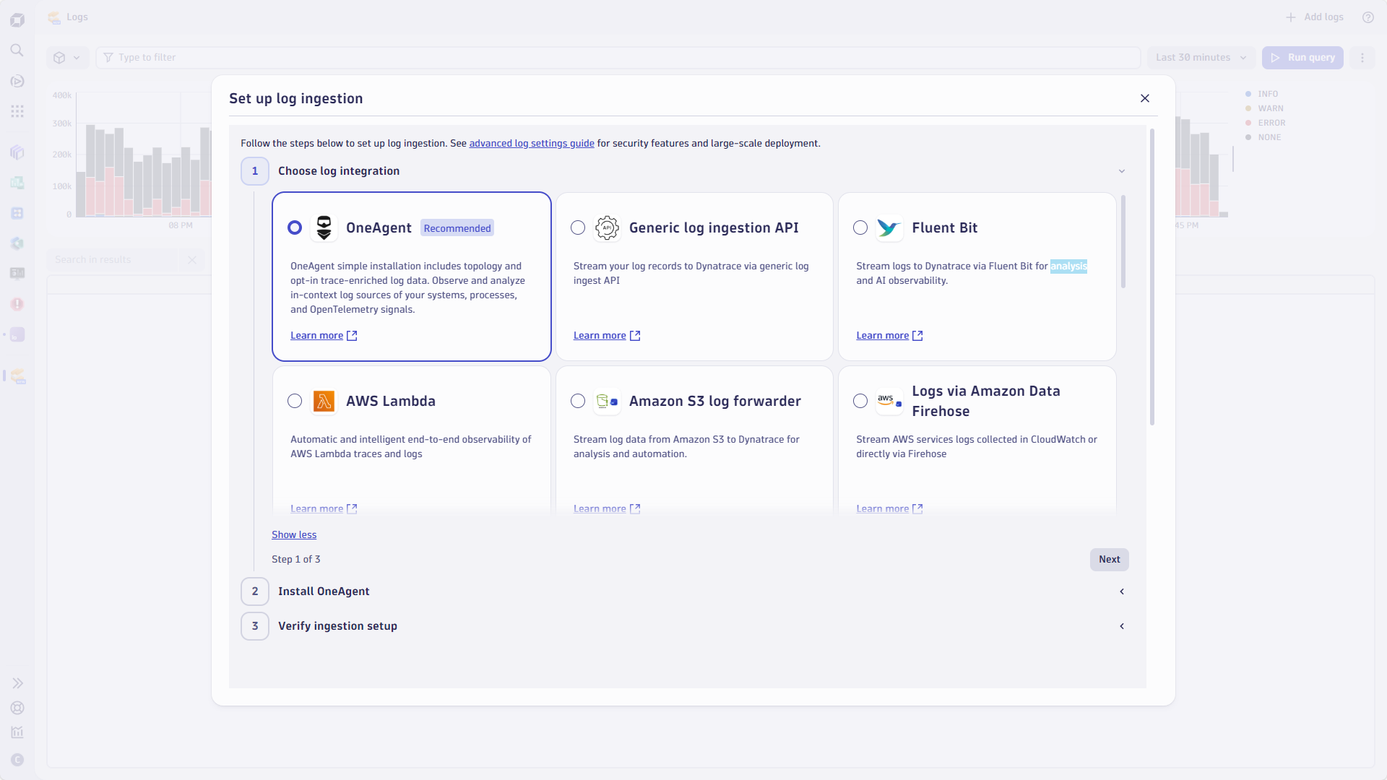Screen dimensions: 1387x780
Task: Click the AWS Lambda icon
Action: (x=324, y=401)
